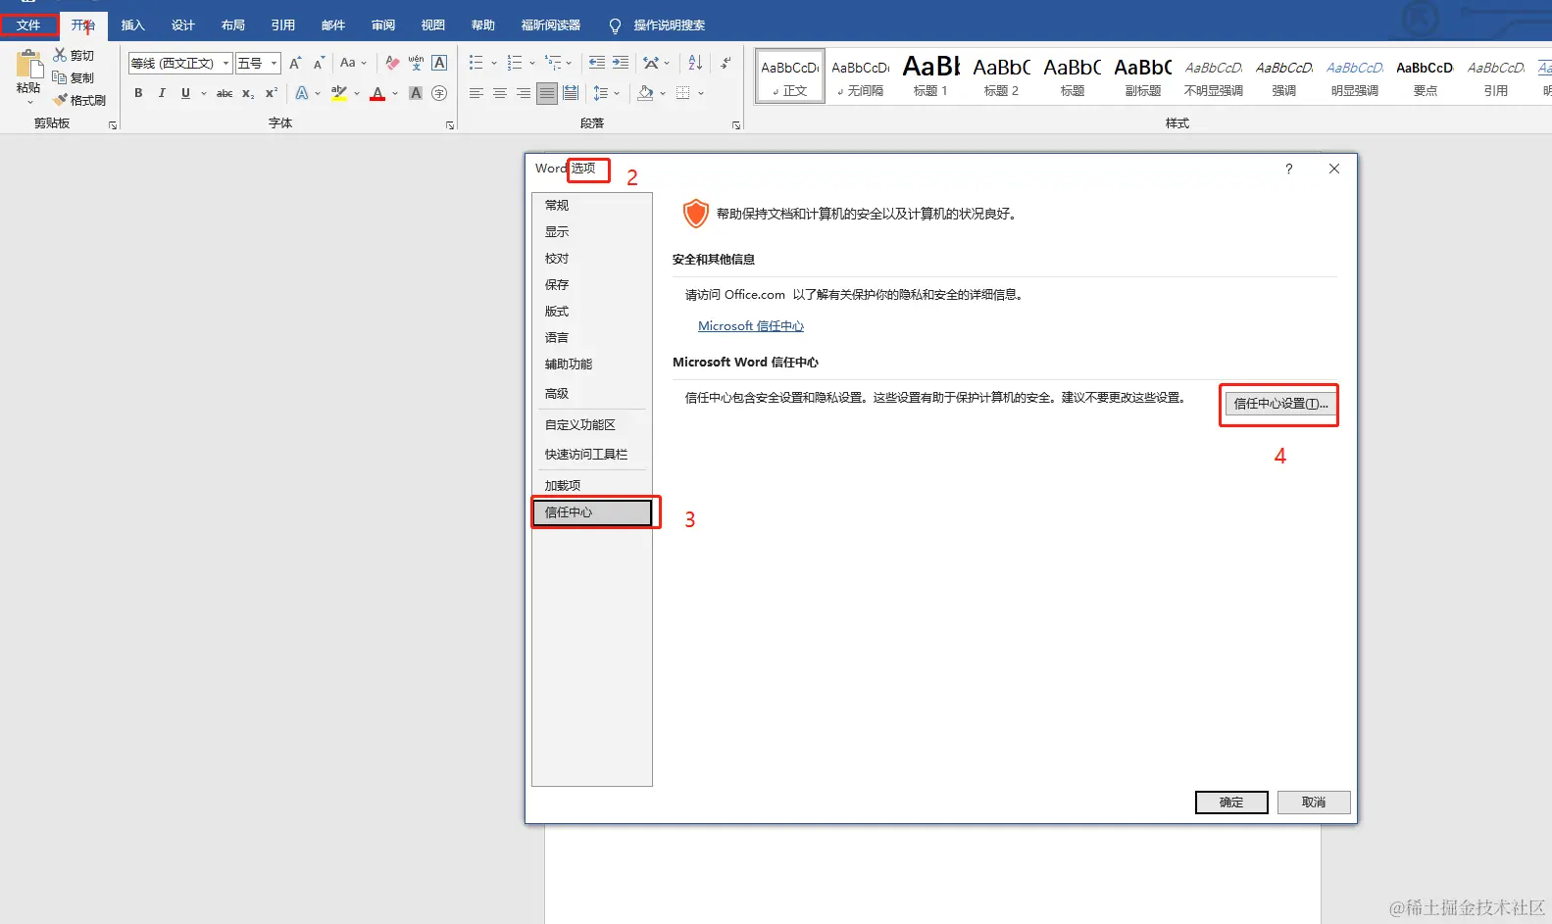This screenshot has width=1552, height=924.
Task: Toggle bold formatting
Action: pos(138,93)
